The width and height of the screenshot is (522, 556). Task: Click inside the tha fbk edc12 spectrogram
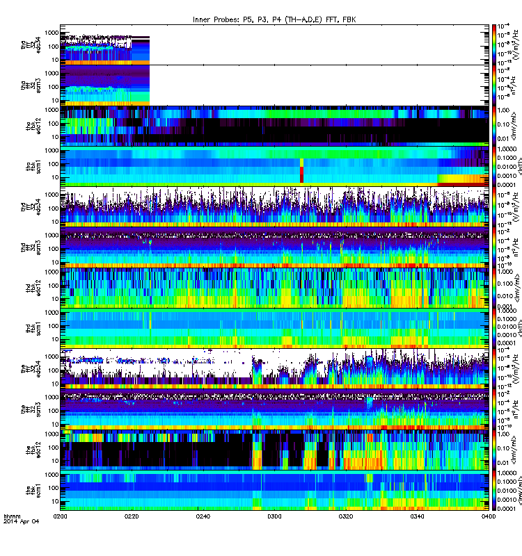274,126
